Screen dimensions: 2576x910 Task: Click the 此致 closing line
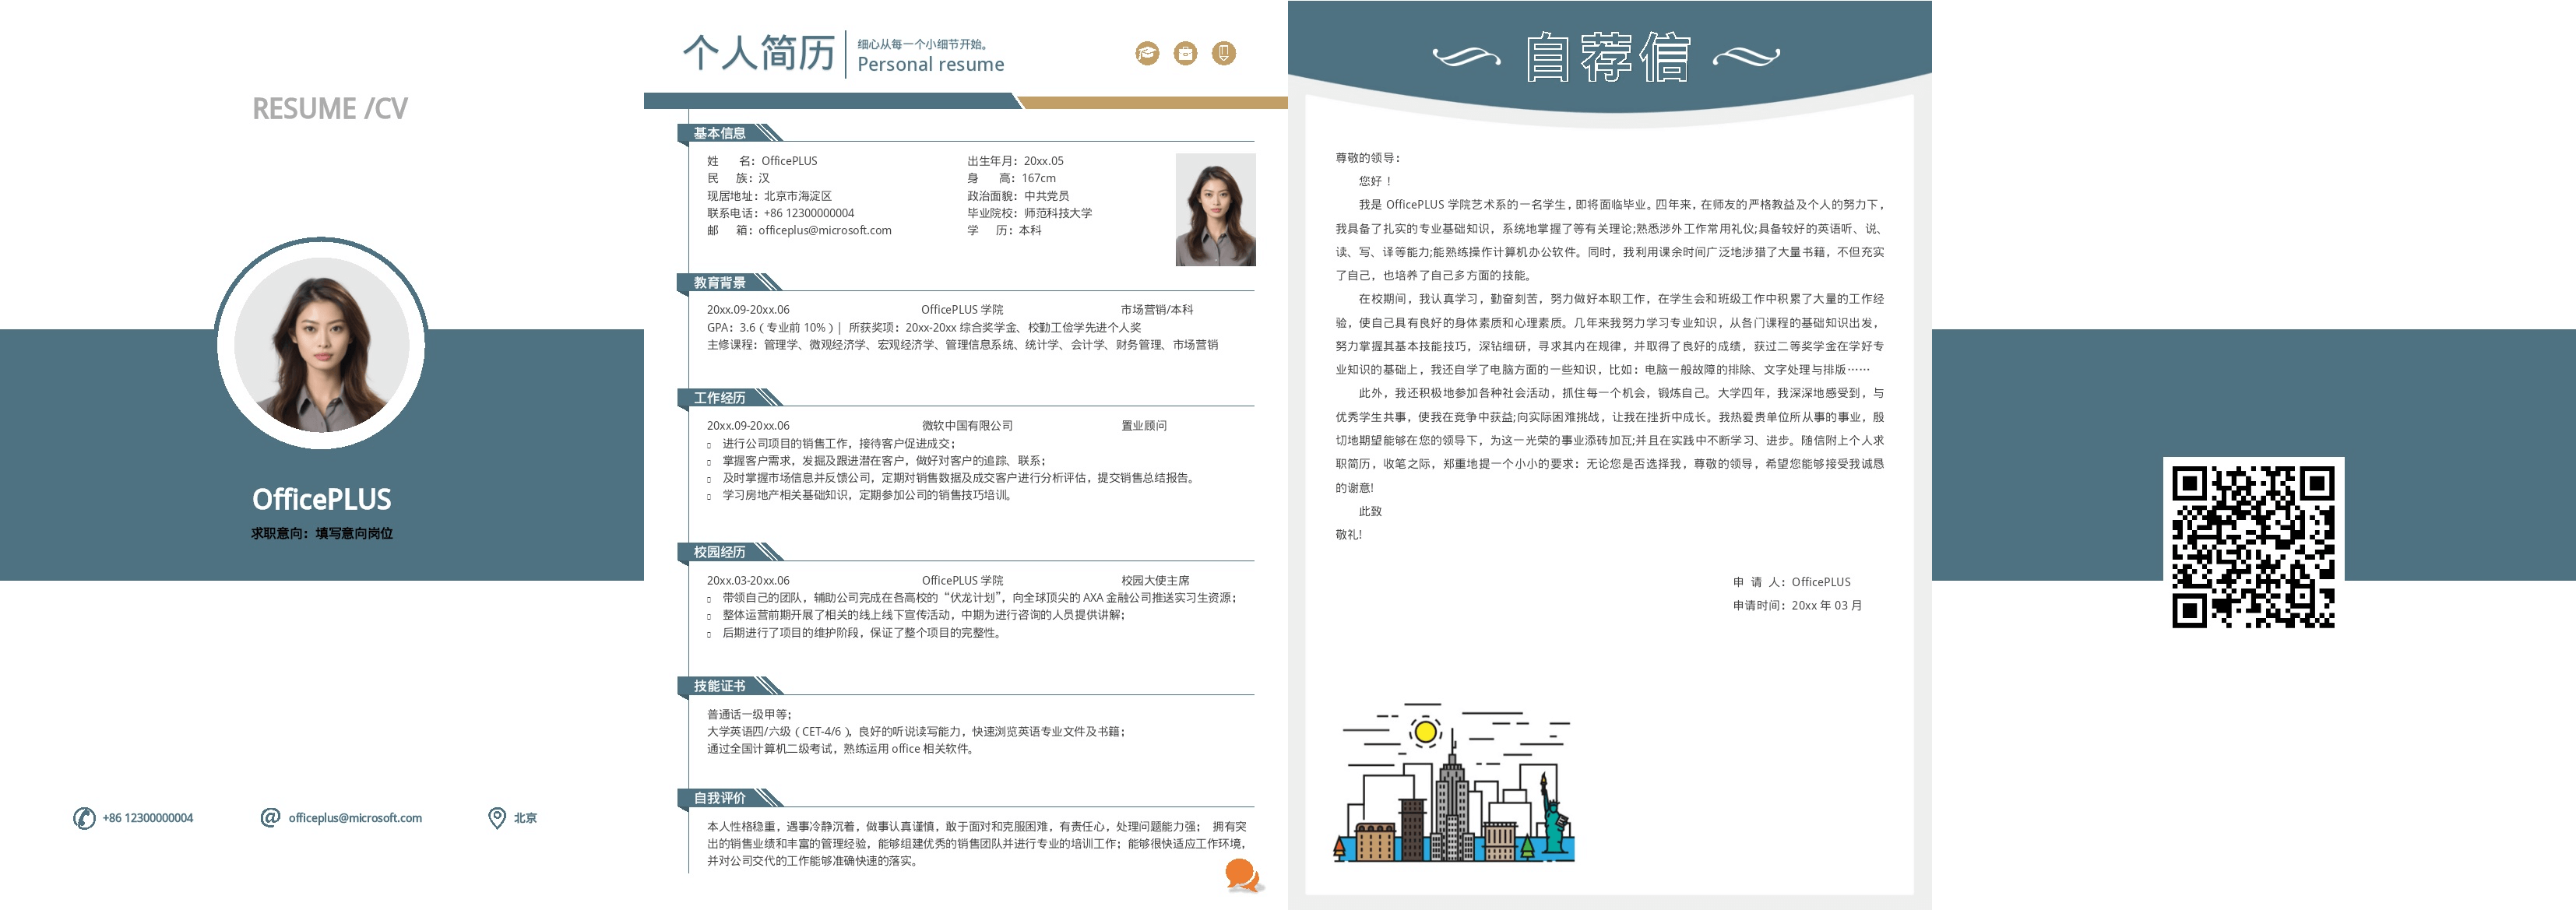pos(1370,511)
